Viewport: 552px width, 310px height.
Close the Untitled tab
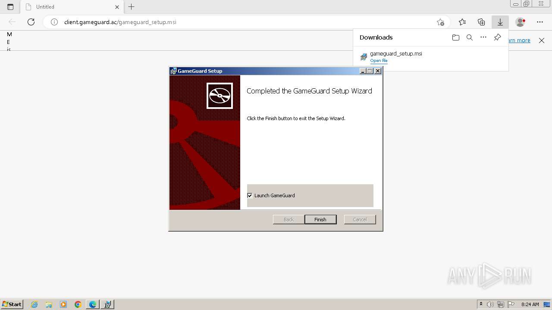pyautogui.click(x=117, y=7)
